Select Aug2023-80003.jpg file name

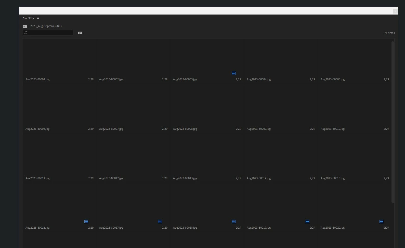click(x=185, y=80)
